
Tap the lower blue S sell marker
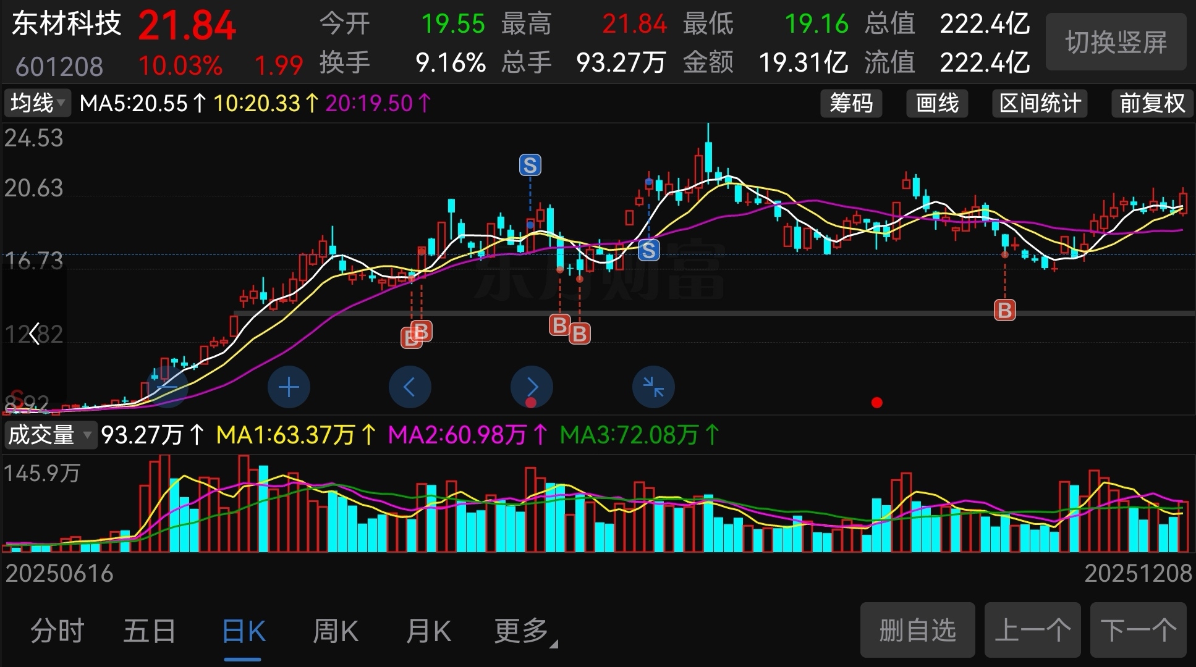(648, 250)
